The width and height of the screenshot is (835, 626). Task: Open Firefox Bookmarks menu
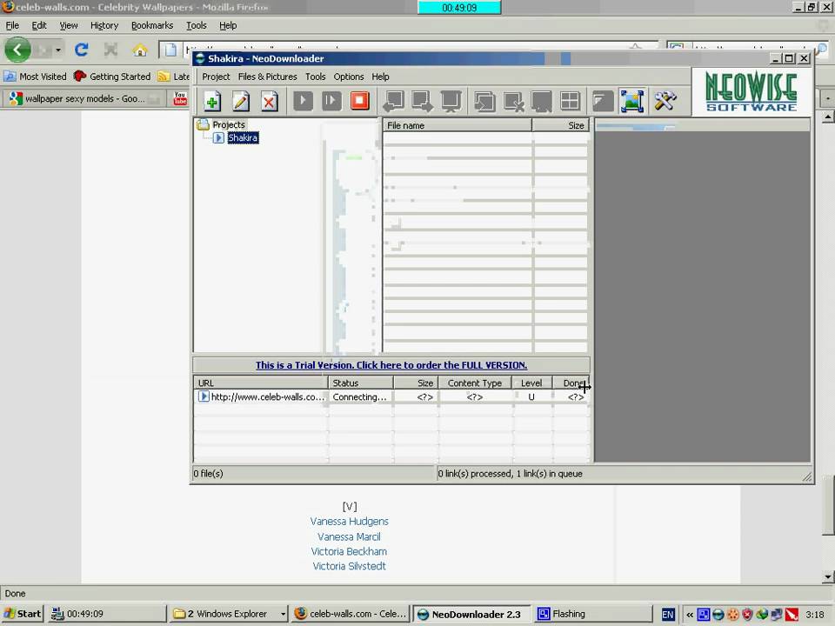[x=152, y=25]
